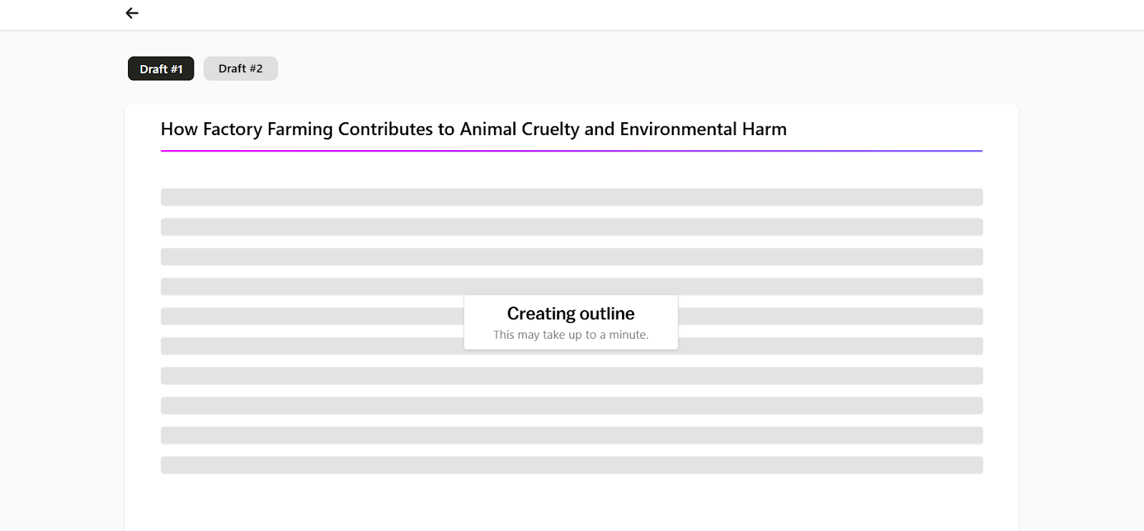The width and height of the screenshot is (1144, 531).
Task: Click the ninth gray loading placeholder bar
Action: 571,435
